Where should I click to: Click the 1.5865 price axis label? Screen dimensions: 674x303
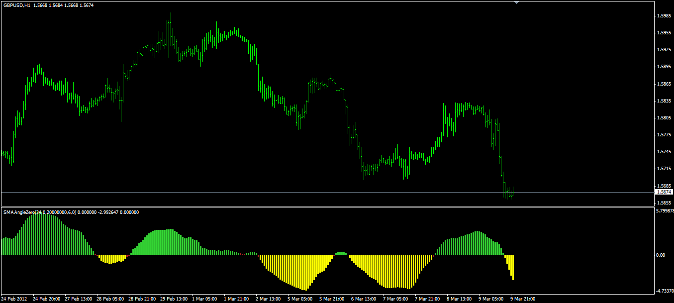coord(664,84)
